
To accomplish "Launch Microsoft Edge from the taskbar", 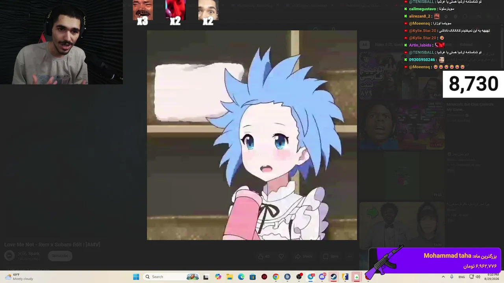I will pyautogui.click(x=241, y=277).
